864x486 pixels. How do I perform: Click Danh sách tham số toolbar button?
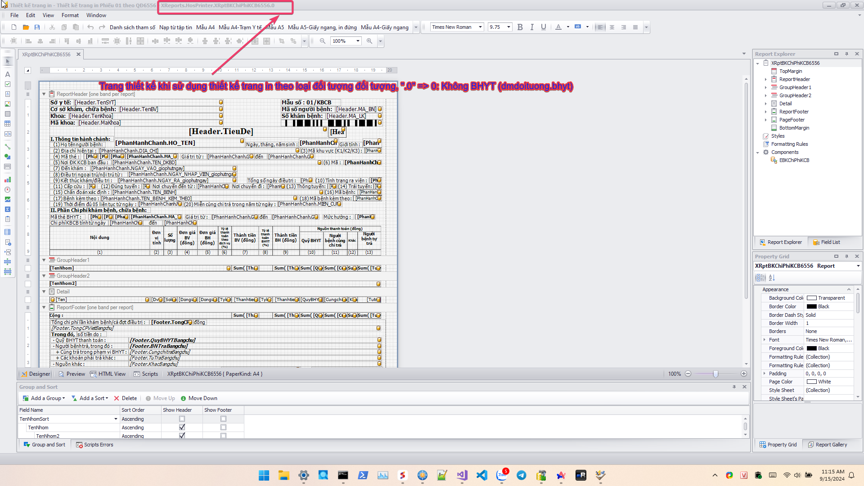(132, 27)
